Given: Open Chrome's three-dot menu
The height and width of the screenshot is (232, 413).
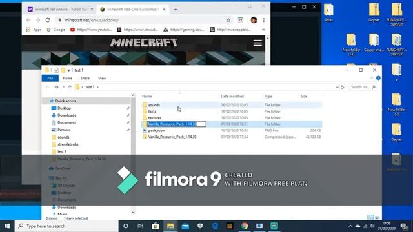Looking at the screenshot, I should tap(264, 20).
